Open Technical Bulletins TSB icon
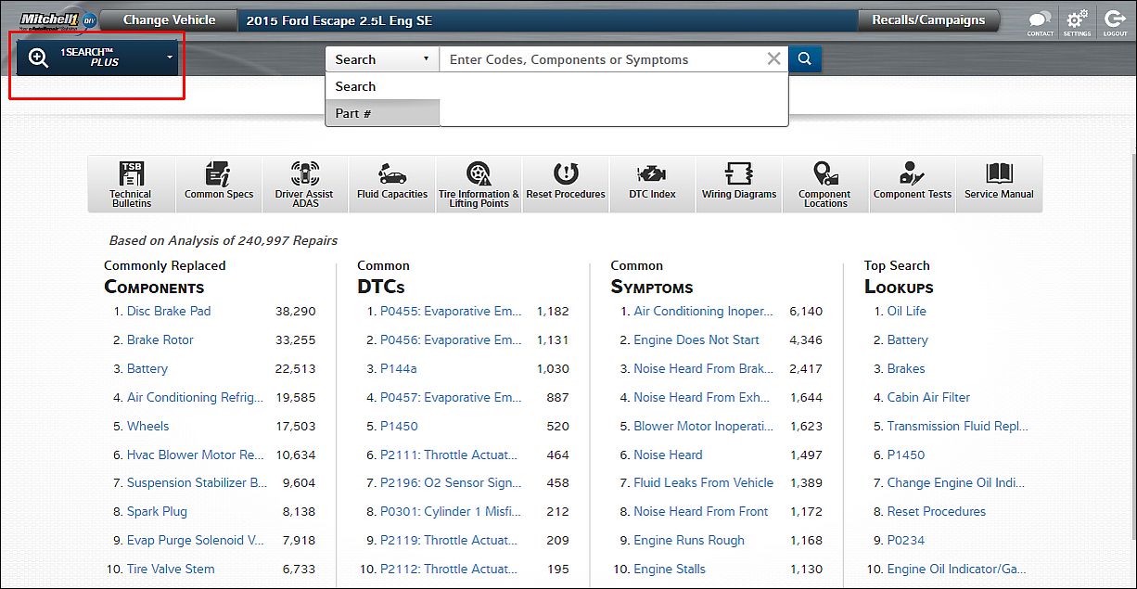The image size is (1137, 589). [131, 184]
